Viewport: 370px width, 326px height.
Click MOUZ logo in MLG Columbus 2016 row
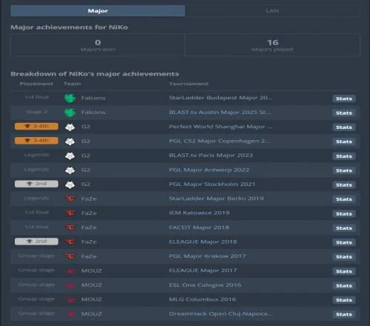pos(70,300)
